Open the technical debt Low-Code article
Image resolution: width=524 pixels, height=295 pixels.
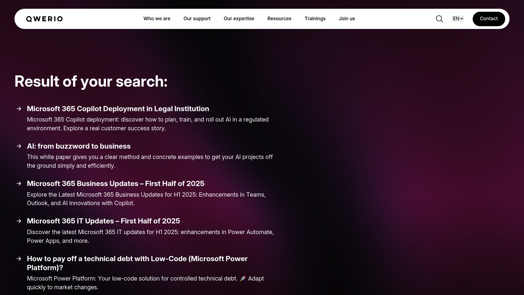tap(137, 263)
